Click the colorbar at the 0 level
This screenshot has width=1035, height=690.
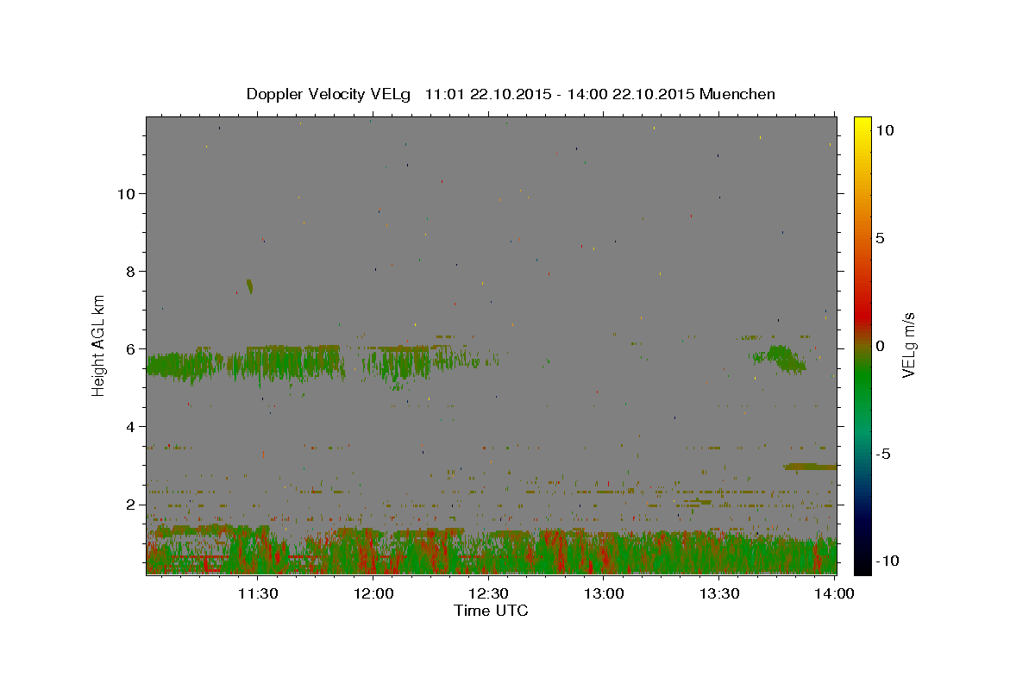862,346
